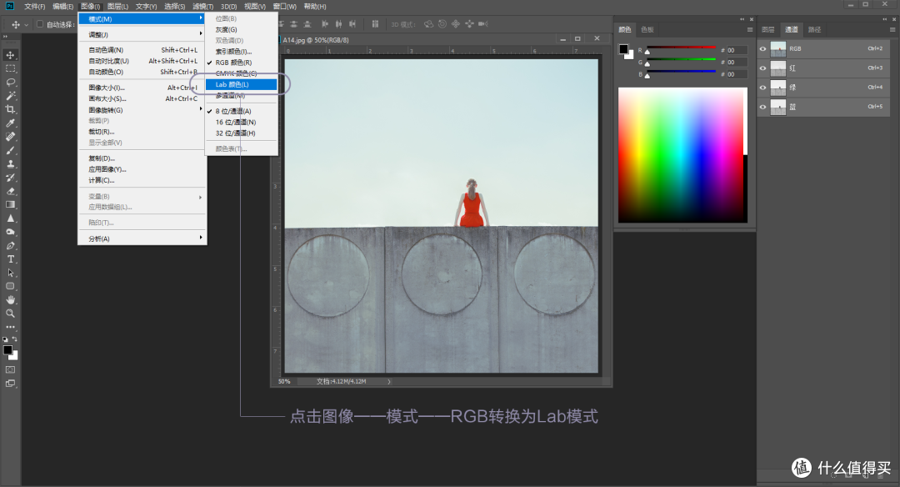This screenshot has height=487, width=900.
Task: Hide the 红 (Red) channel visibility eye
Action: [762, 68]
